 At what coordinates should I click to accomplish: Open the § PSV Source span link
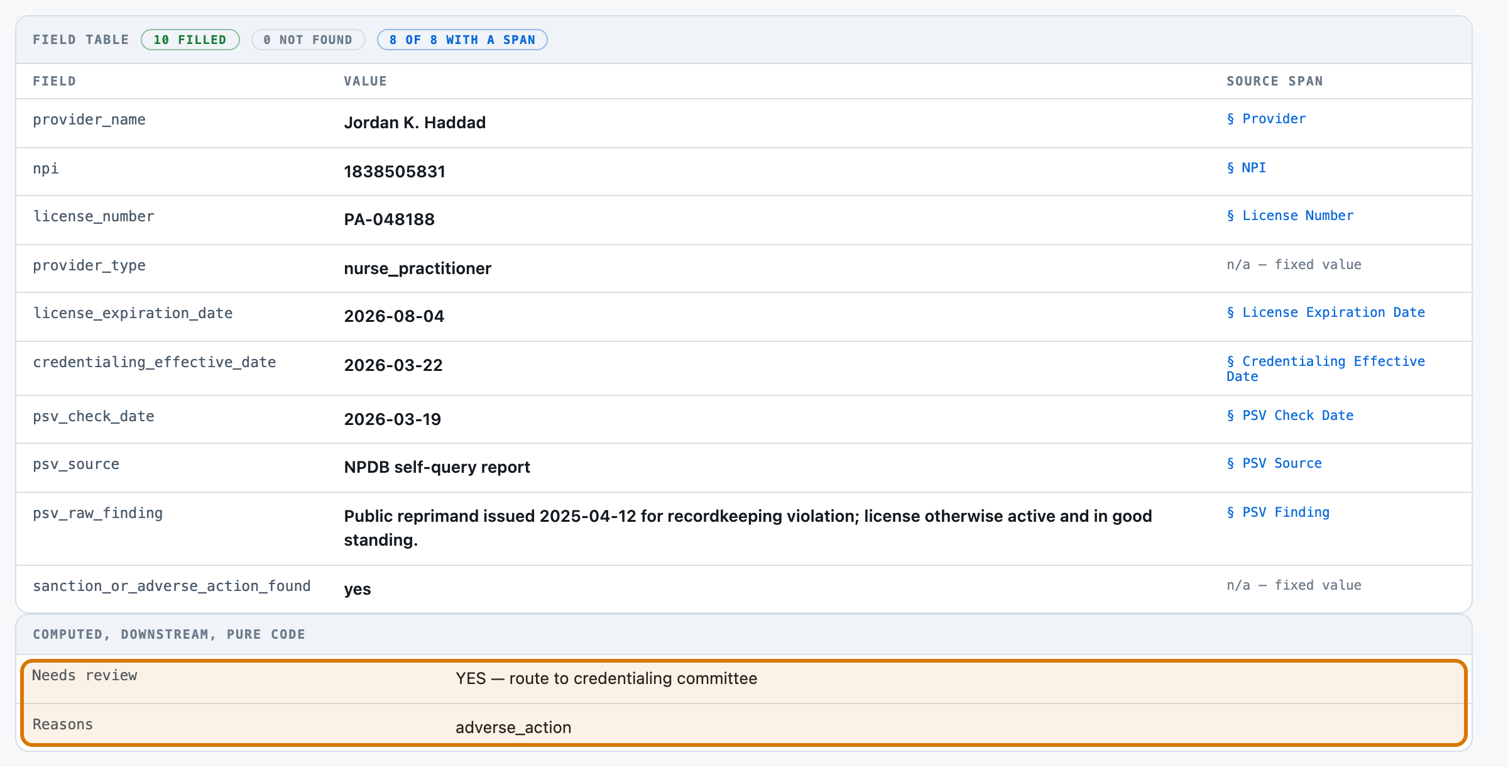click(x=1274, y=463)
